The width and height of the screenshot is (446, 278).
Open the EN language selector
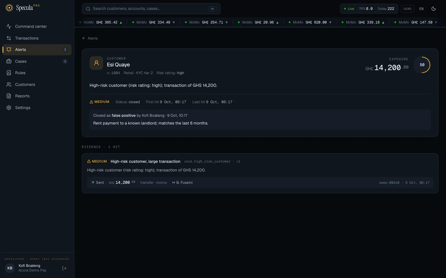pyautogui.click(x=421, y=9)
